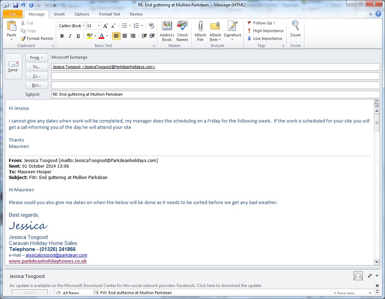Copy the selected text
The height and width of the screenshot is (299, 385).
pyautogui.click(x=28, y=31)
